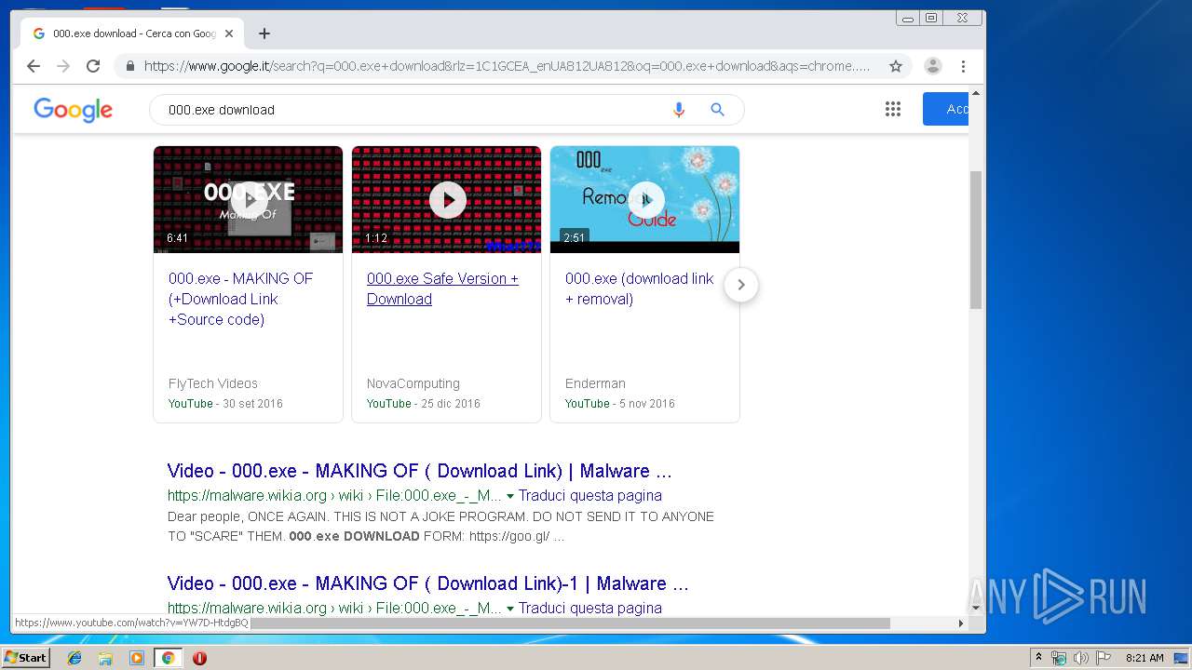Go back using the browser back arrow
This screenshot has width=1192, height=670.
coord(34,66)
